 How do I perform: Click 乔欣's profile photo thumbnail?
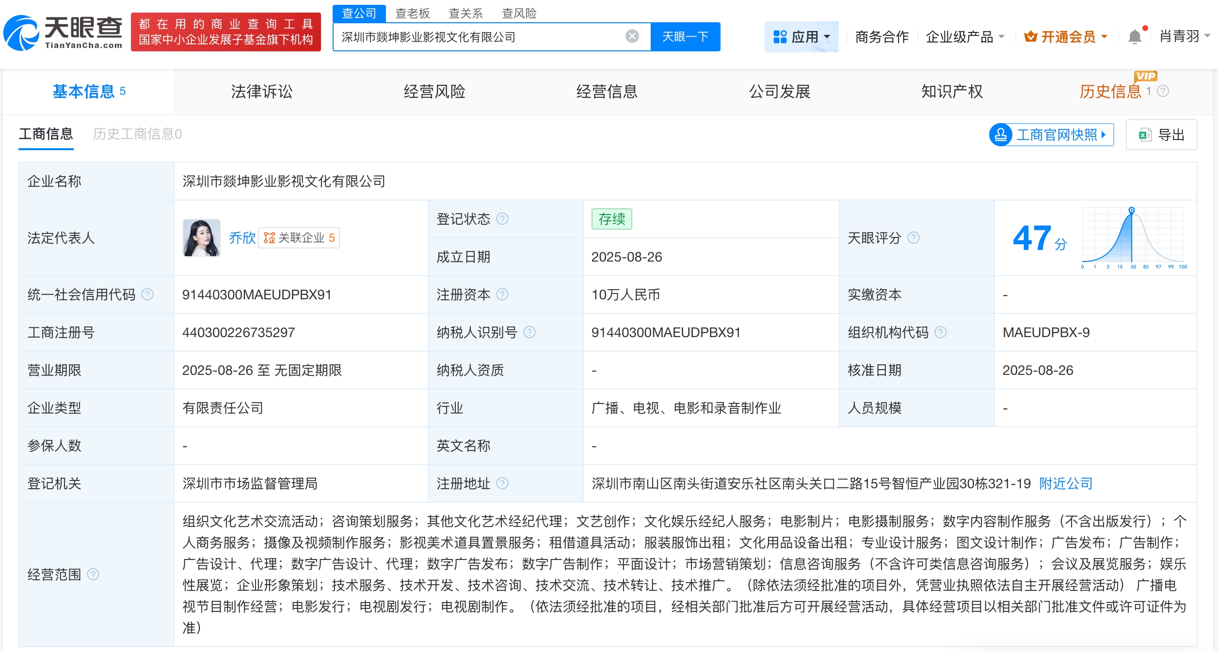pos(202,238)
